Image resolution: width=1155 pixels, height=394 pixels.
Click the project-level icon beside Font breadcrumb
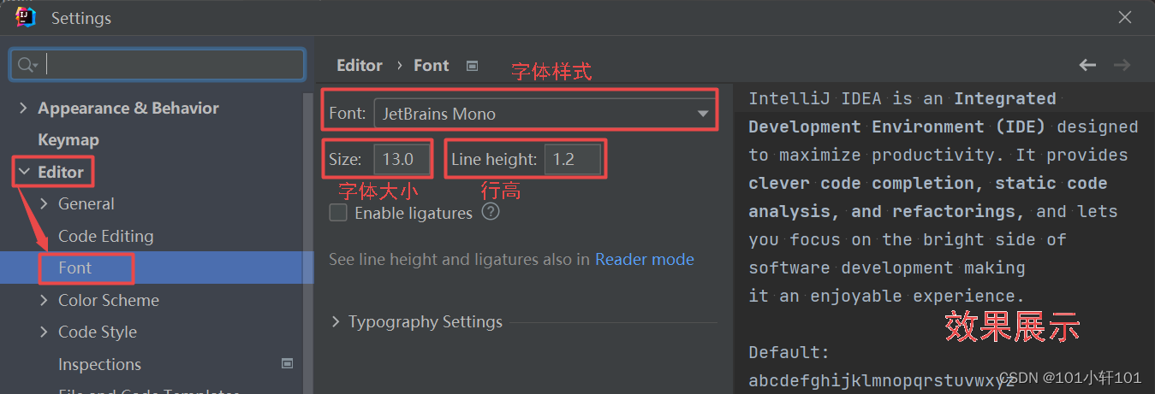click(472, 66)
